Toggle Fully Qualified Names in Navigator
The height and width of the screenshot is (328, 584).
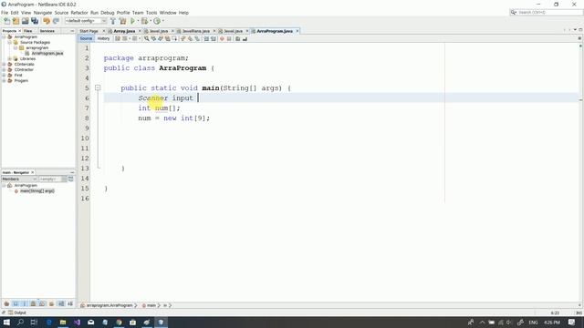pyautogui.click(x=51, y=303)
